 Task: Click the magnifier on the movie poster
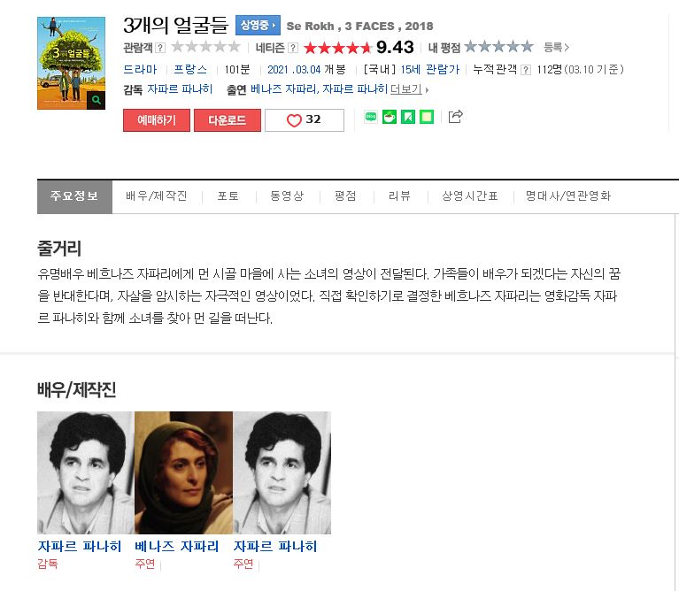(96, 100)
